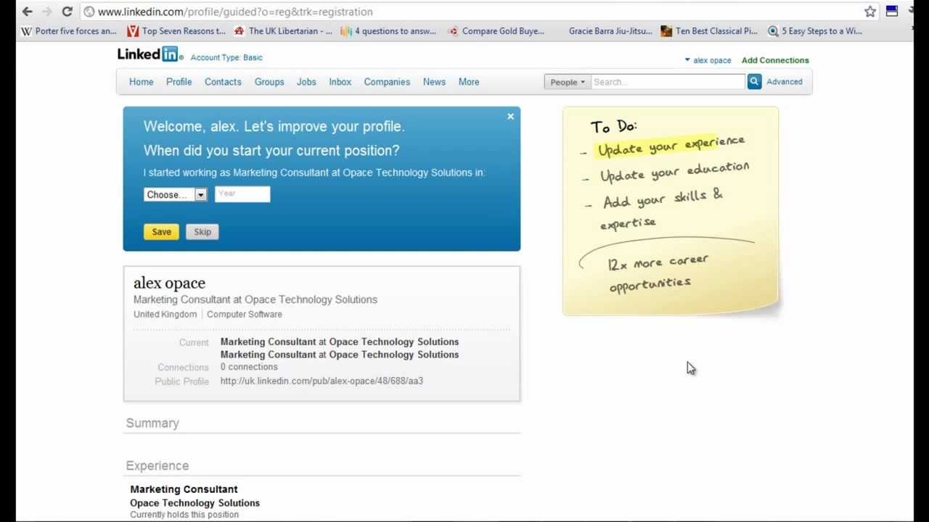
Task: Reload the page with refresh icon
Action: coord(67,12)
